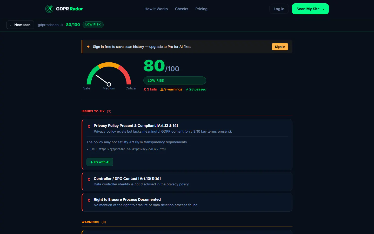Click the sparkle icon in sign-in banner
The image size is (374, 234).
pyautogui.click(x=88, y=47)
